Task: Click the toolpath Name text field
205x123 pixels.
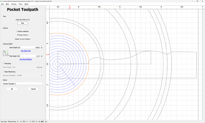Action: [x=23, y=84]
